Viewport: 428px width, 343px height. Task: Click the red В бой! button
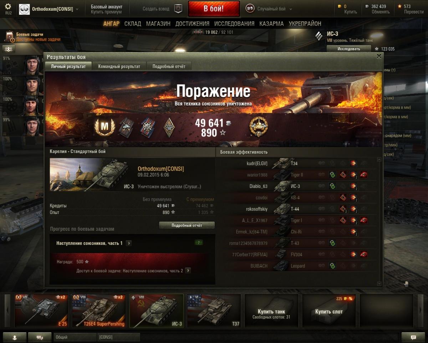pos(214,9)
